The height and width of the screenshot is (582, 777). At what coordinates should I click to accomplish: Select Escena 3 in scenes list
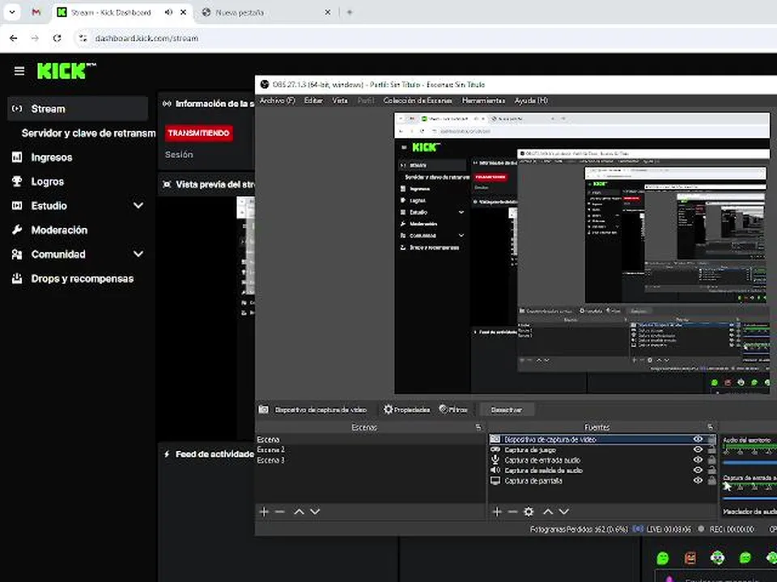point(370,460)
